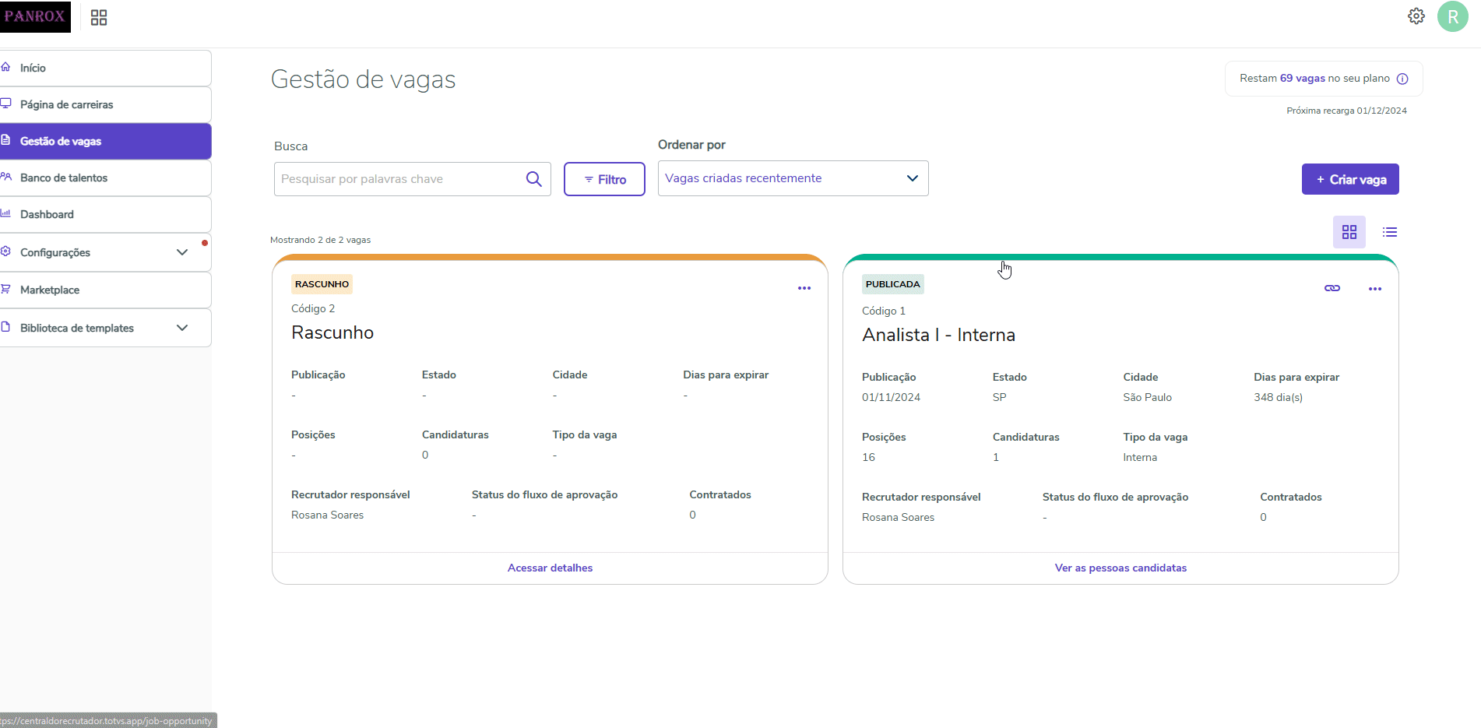Image resolution: width=1481 pixels, height=728 pixels.
Task: Click the RASCUNHO status badge
Action: 322,284
